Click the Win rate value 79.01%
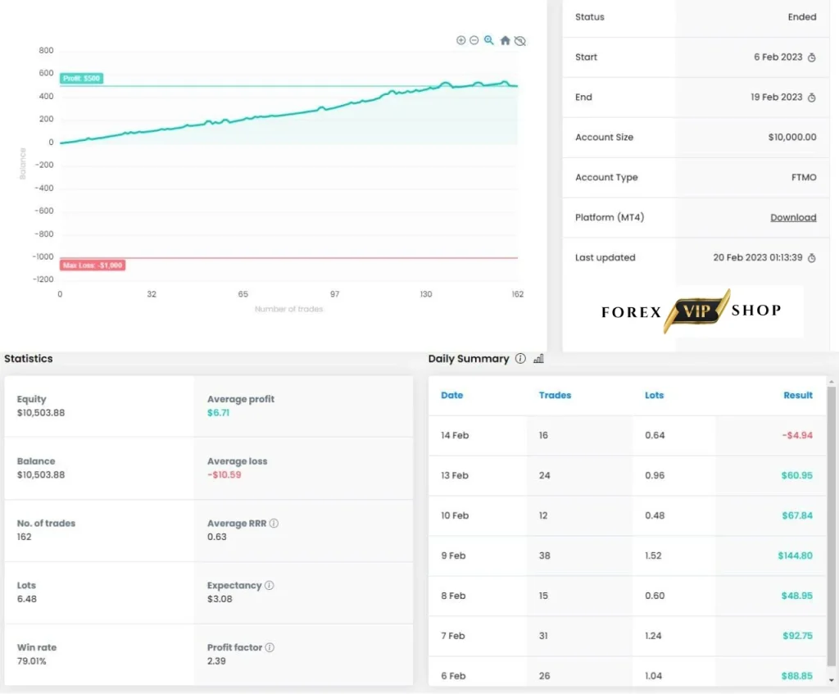Viewport: 839px width, 694px height. click(32, 661)
